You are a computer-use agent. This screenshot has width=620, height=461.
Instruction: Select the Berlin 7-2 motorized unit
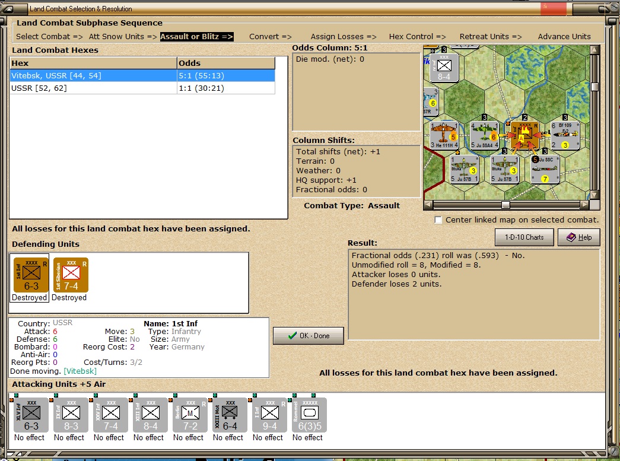(x=190, y=415)
